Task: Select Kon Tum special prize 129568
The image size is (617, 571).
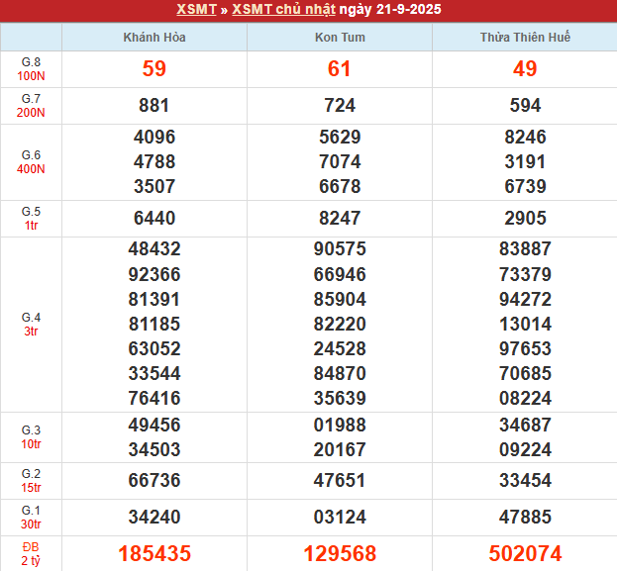Action: click(340, 554)
